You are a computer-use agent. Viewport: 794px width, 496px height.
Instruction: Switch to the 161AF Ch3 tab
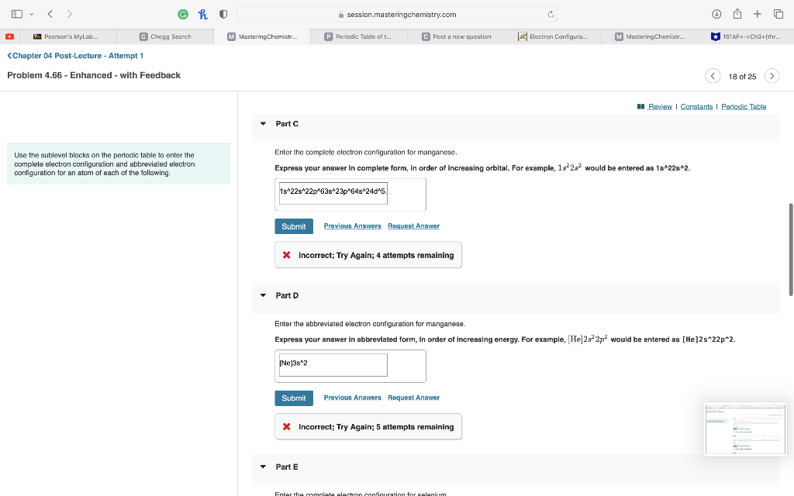[x=746, y=36]
